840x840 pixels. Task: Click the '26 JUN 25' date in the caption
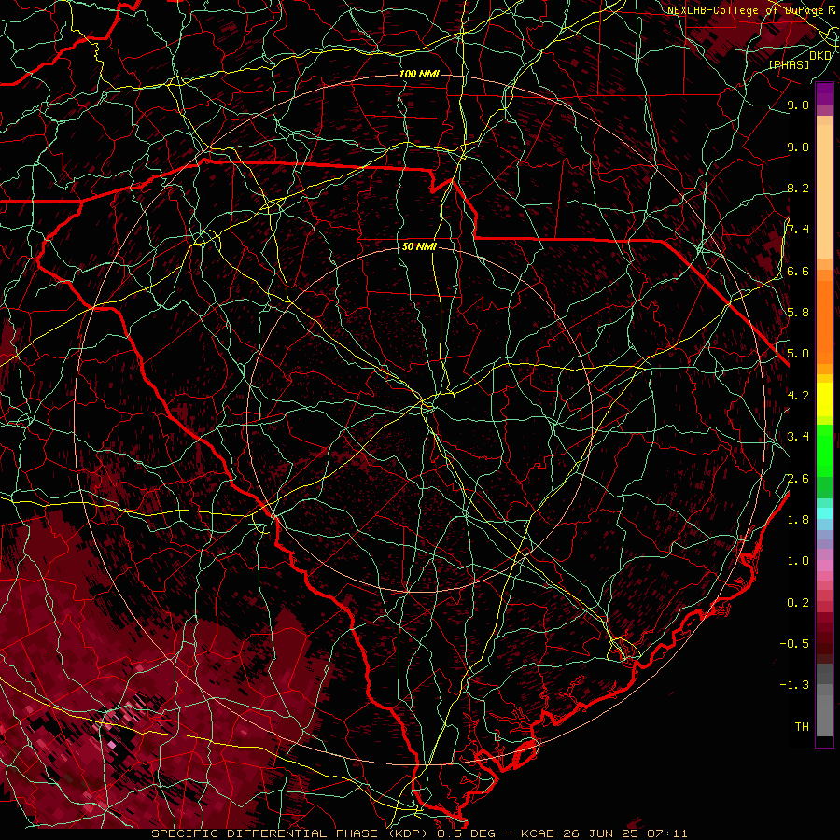coord(600,833)
